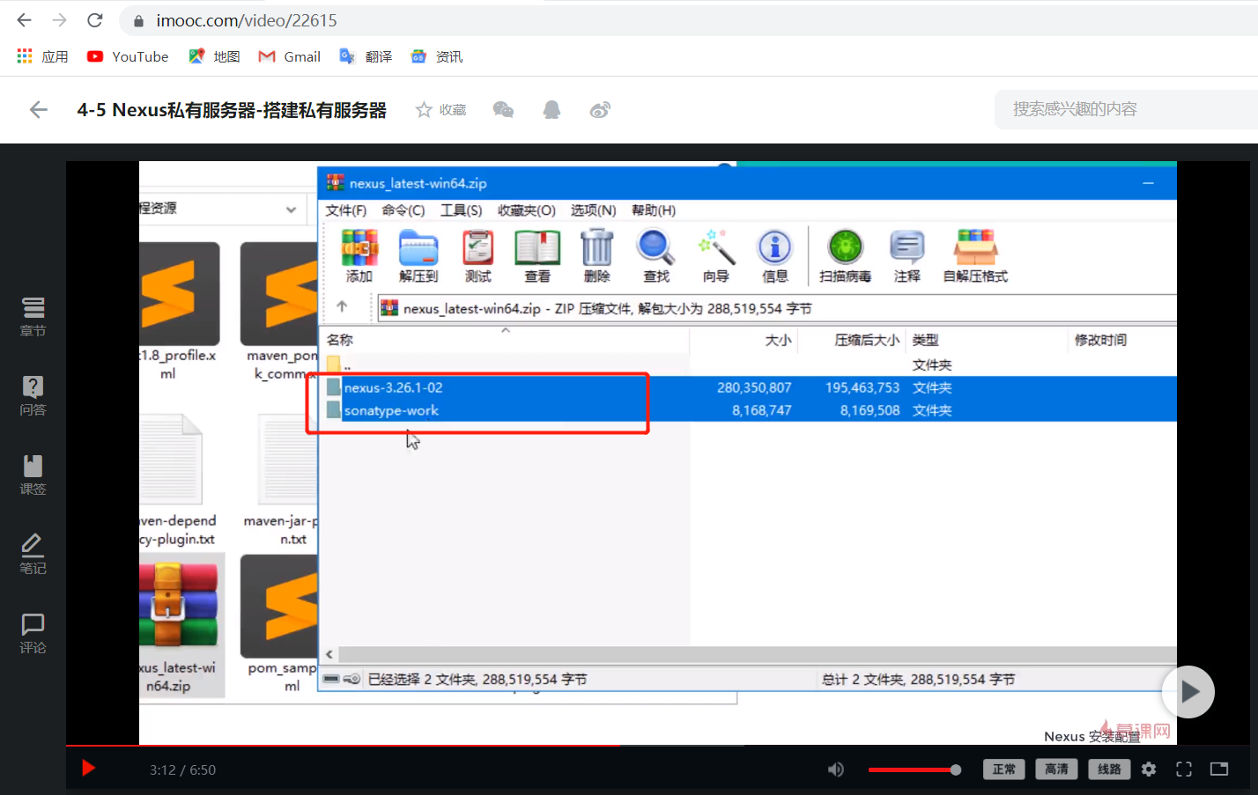Expand the folder path dropdown chevron
The height and width of the screenshot is (795, 1258).
tap(291, 210)
